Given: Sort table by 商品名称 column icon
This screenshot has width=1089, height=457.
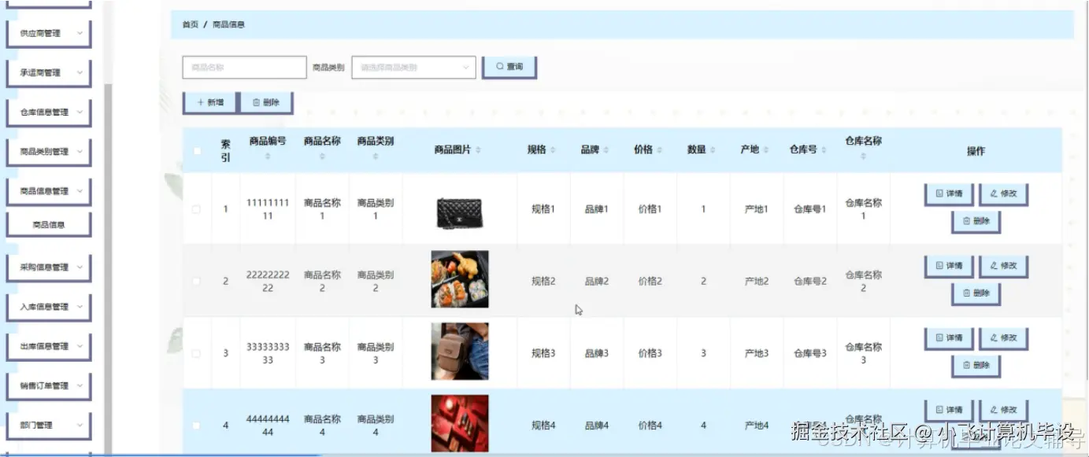Looking at the screenshot, I should pyautogui.click(x=322, y=157).
